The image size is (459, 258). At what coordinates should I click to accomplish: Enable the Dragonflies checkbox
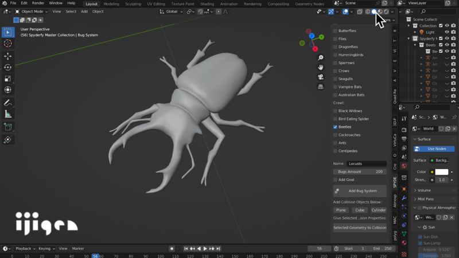(335, 47)
